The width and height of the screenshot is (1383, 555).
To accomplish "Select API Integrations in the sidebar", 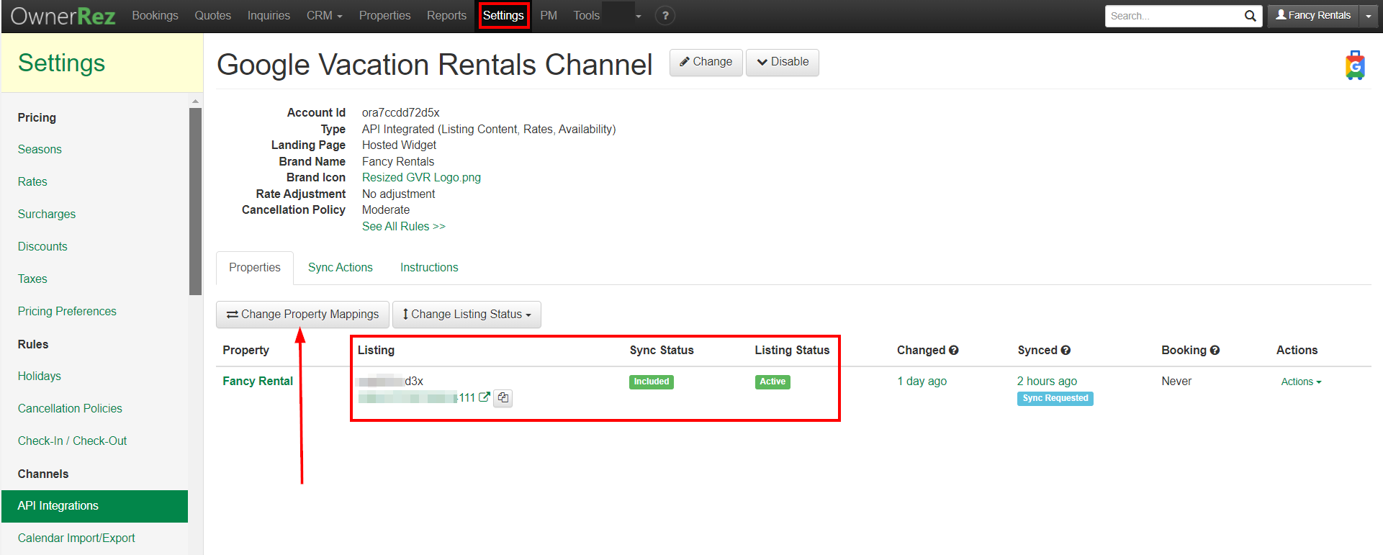I will coord(94,506).
